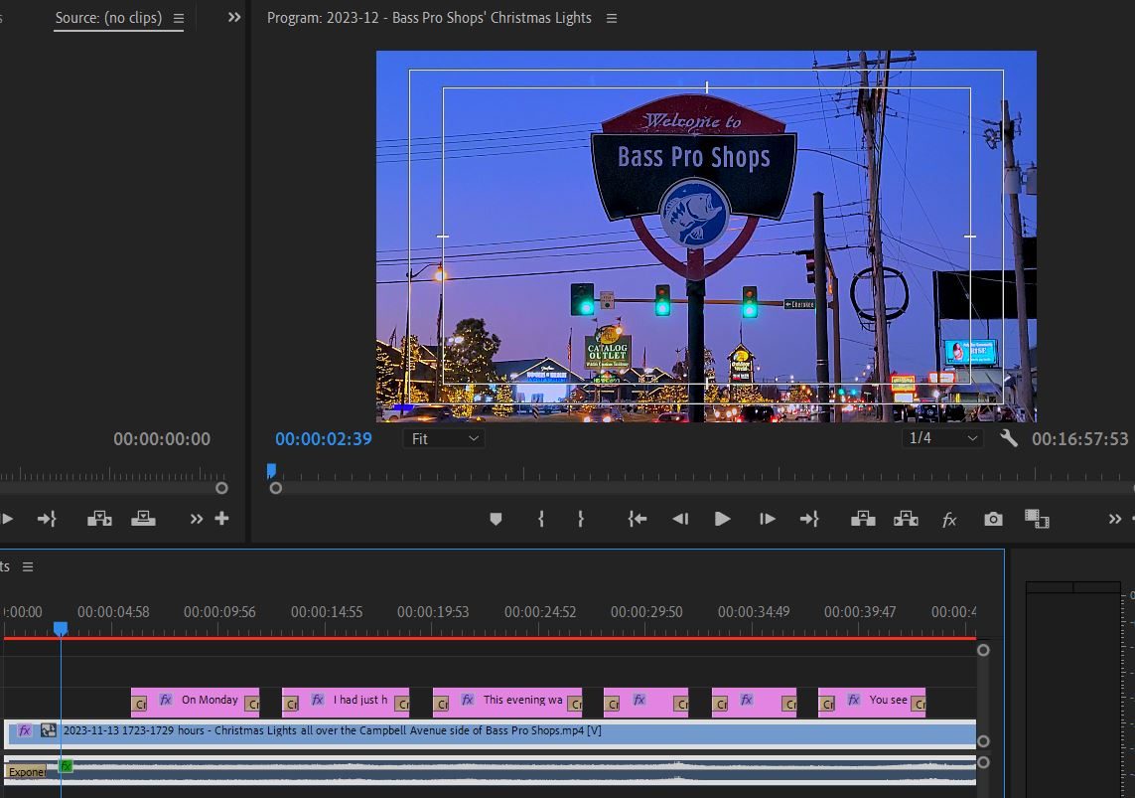Click the duration timecode 00:16:57:53
This screenshot has height=798, width=1135.
coord(1080,439)
